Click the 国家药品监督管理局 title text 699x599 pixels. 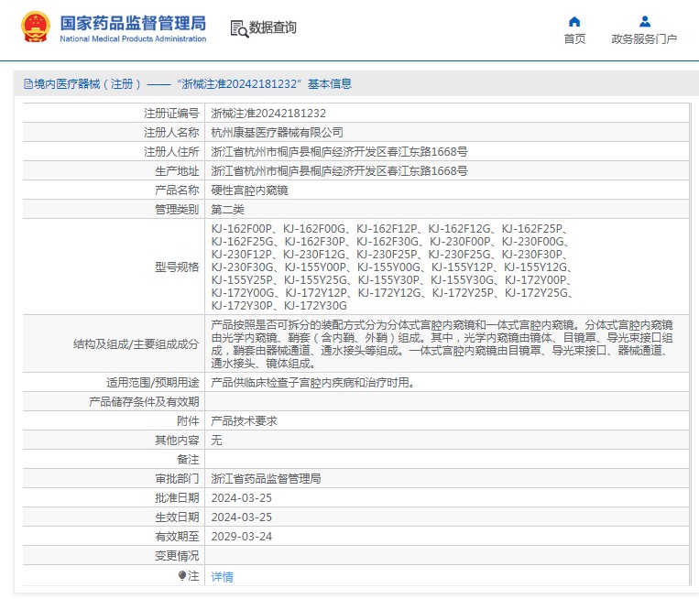[x=133, y=23]
